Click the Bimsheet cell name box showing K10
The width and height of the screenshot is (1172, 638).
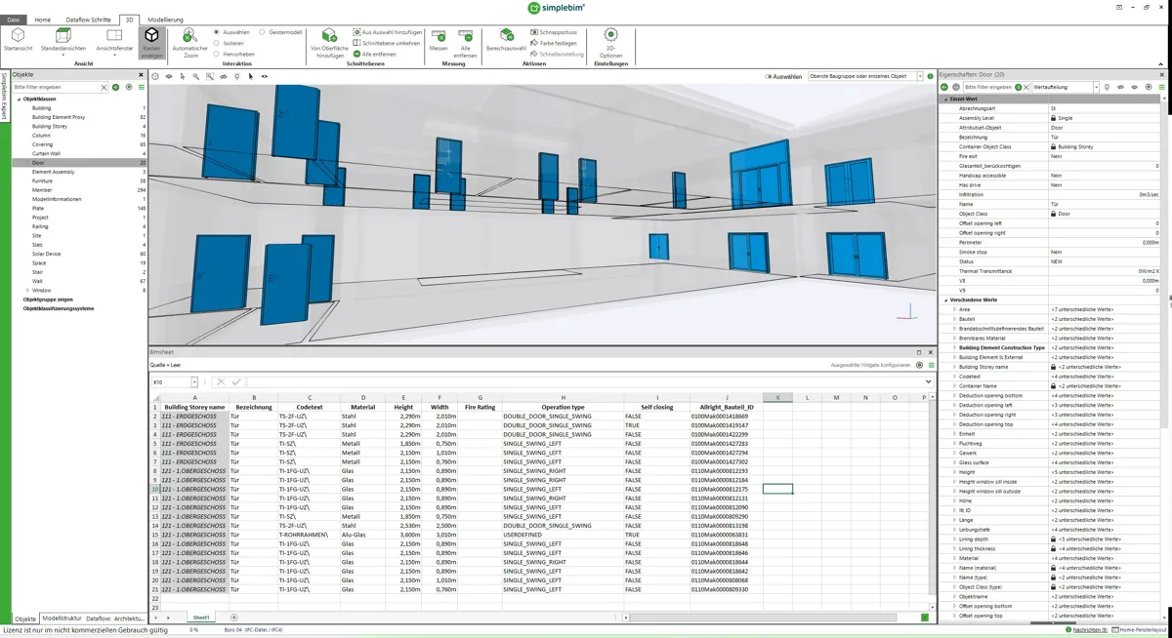click(x=175, y=382)
